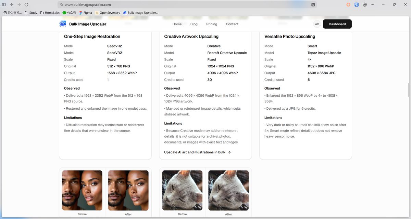Click Credits used value 30
This screenshot has height=219, width=411.
pos(210,80)
